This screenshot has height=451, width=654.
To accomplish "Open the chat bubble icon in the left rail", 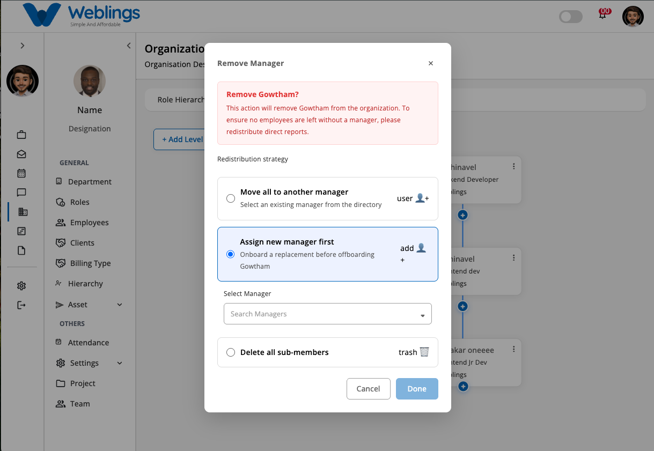I will [21, 193].
